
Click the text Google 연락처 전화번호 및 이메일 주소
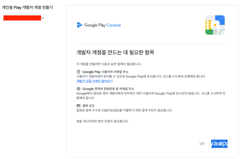[108, 89]
